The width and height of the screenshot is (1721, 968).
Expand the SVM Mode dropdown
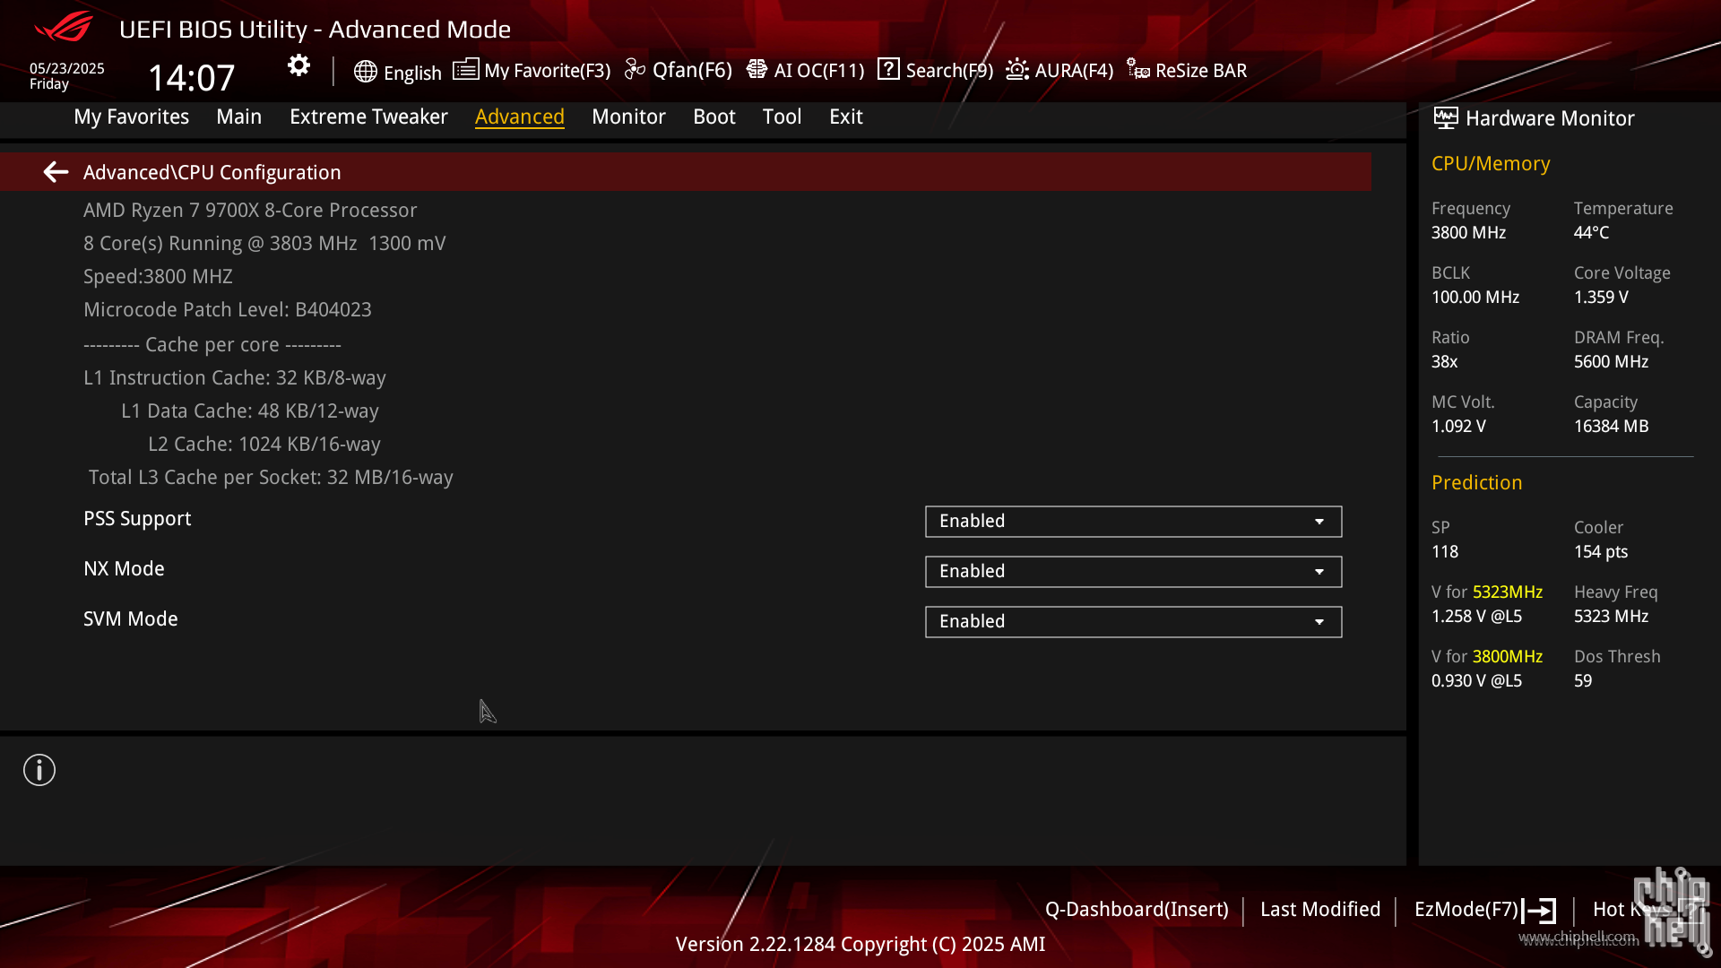pos(1133,622)
